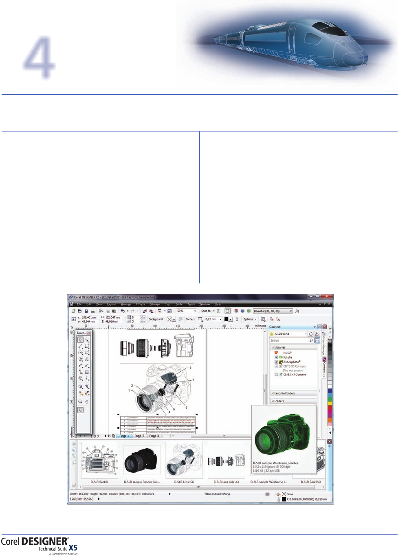Switch to the Page 3 tab
The height and width of the screenshot is (557, 398).
154,436
